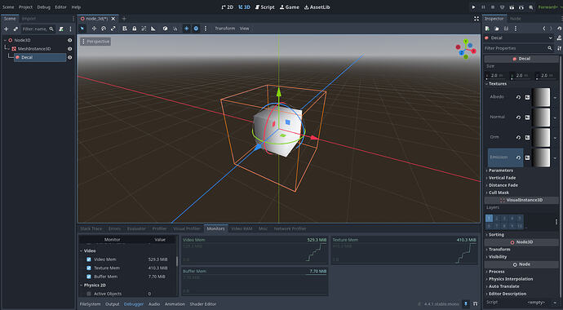Open the AssetLib workspace
The width and height of the screenshot is (563, 310).
pos(317,7)
